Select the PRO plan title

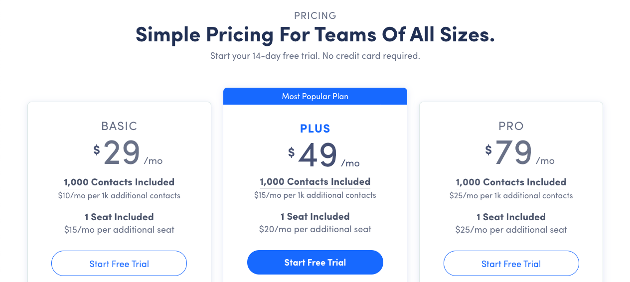(x=511, y=126)
